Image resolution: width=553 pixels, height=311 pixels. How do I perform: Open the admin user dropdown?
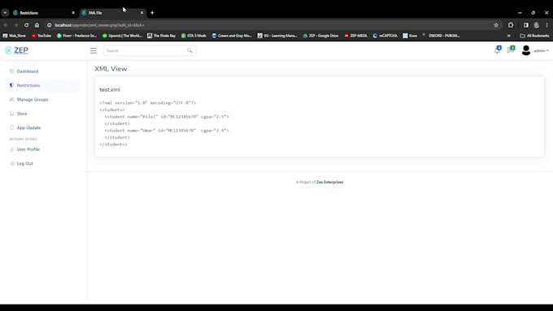click(541, 50)
